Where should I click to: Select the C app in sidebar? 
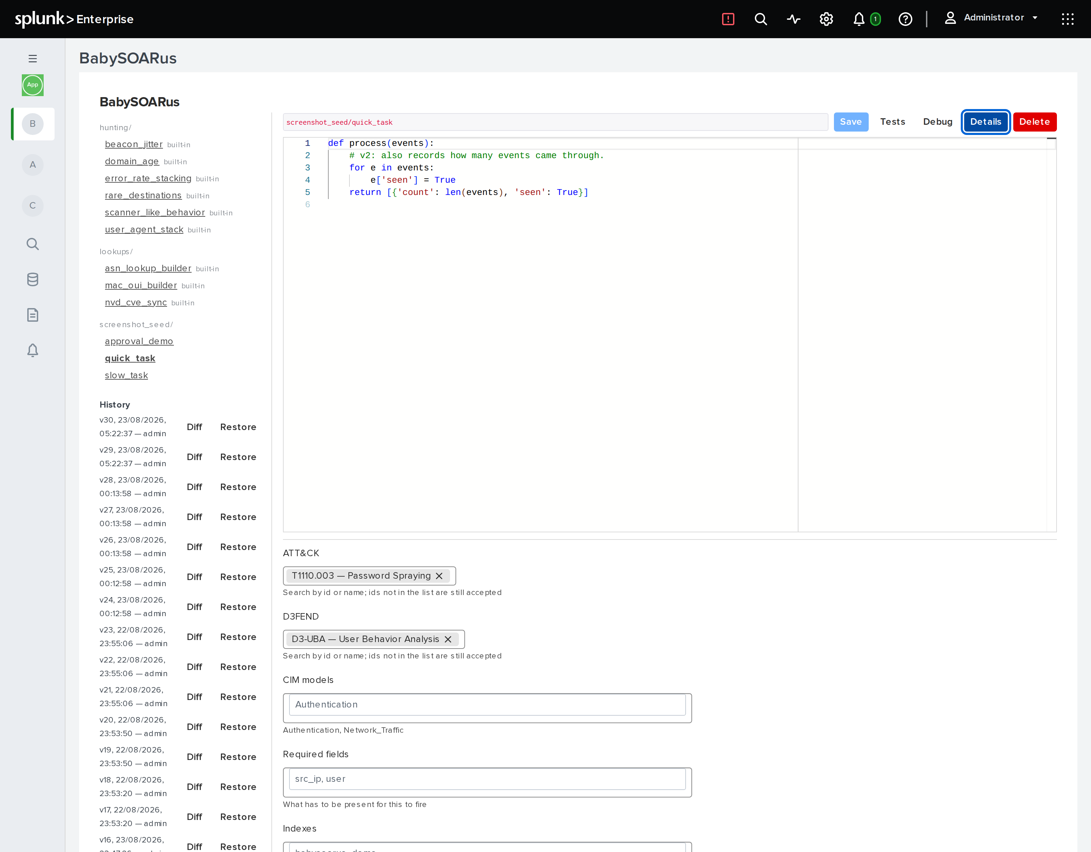point(32,206)
